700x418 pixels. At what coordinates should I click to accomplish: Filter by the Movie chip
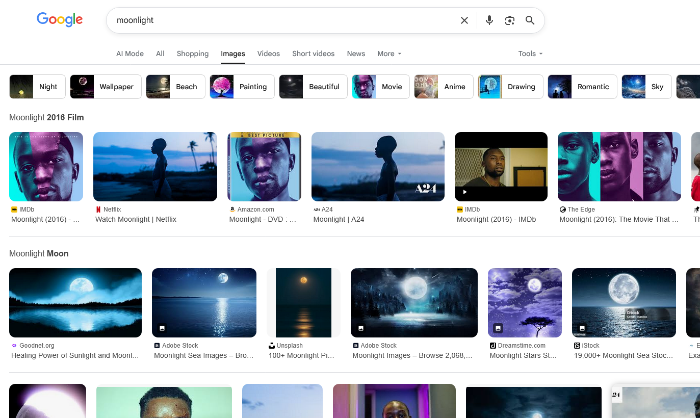point(381,87)
